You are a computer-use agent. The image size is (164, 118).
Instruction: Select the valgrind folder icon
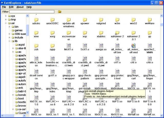(101, 19)
